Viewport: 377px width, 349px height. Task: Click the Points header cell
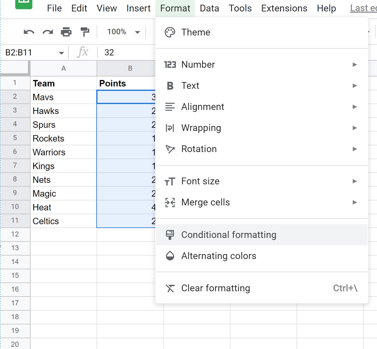coord(126,83)
